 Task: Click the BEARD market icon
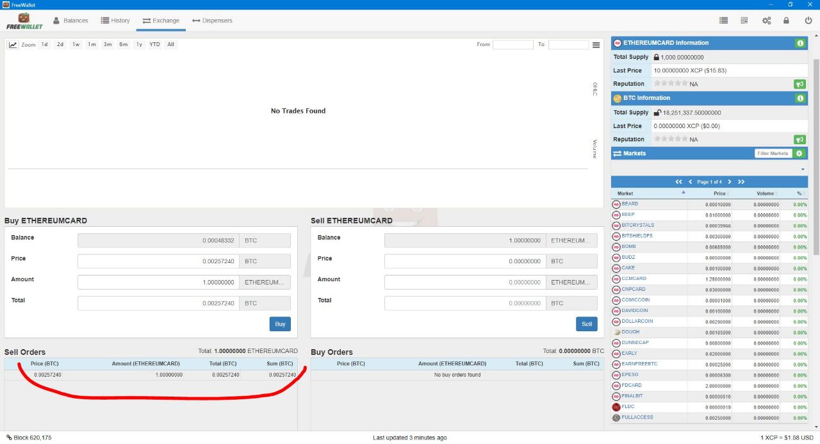(x=616, y=204)
